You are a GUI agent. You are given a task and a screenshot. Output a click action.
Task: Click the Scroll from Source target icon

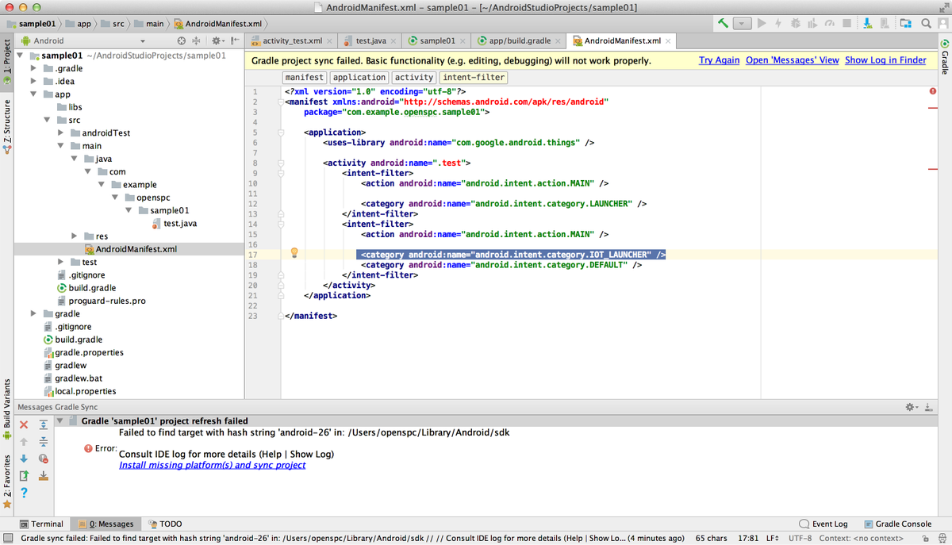(x=182, y=40)
